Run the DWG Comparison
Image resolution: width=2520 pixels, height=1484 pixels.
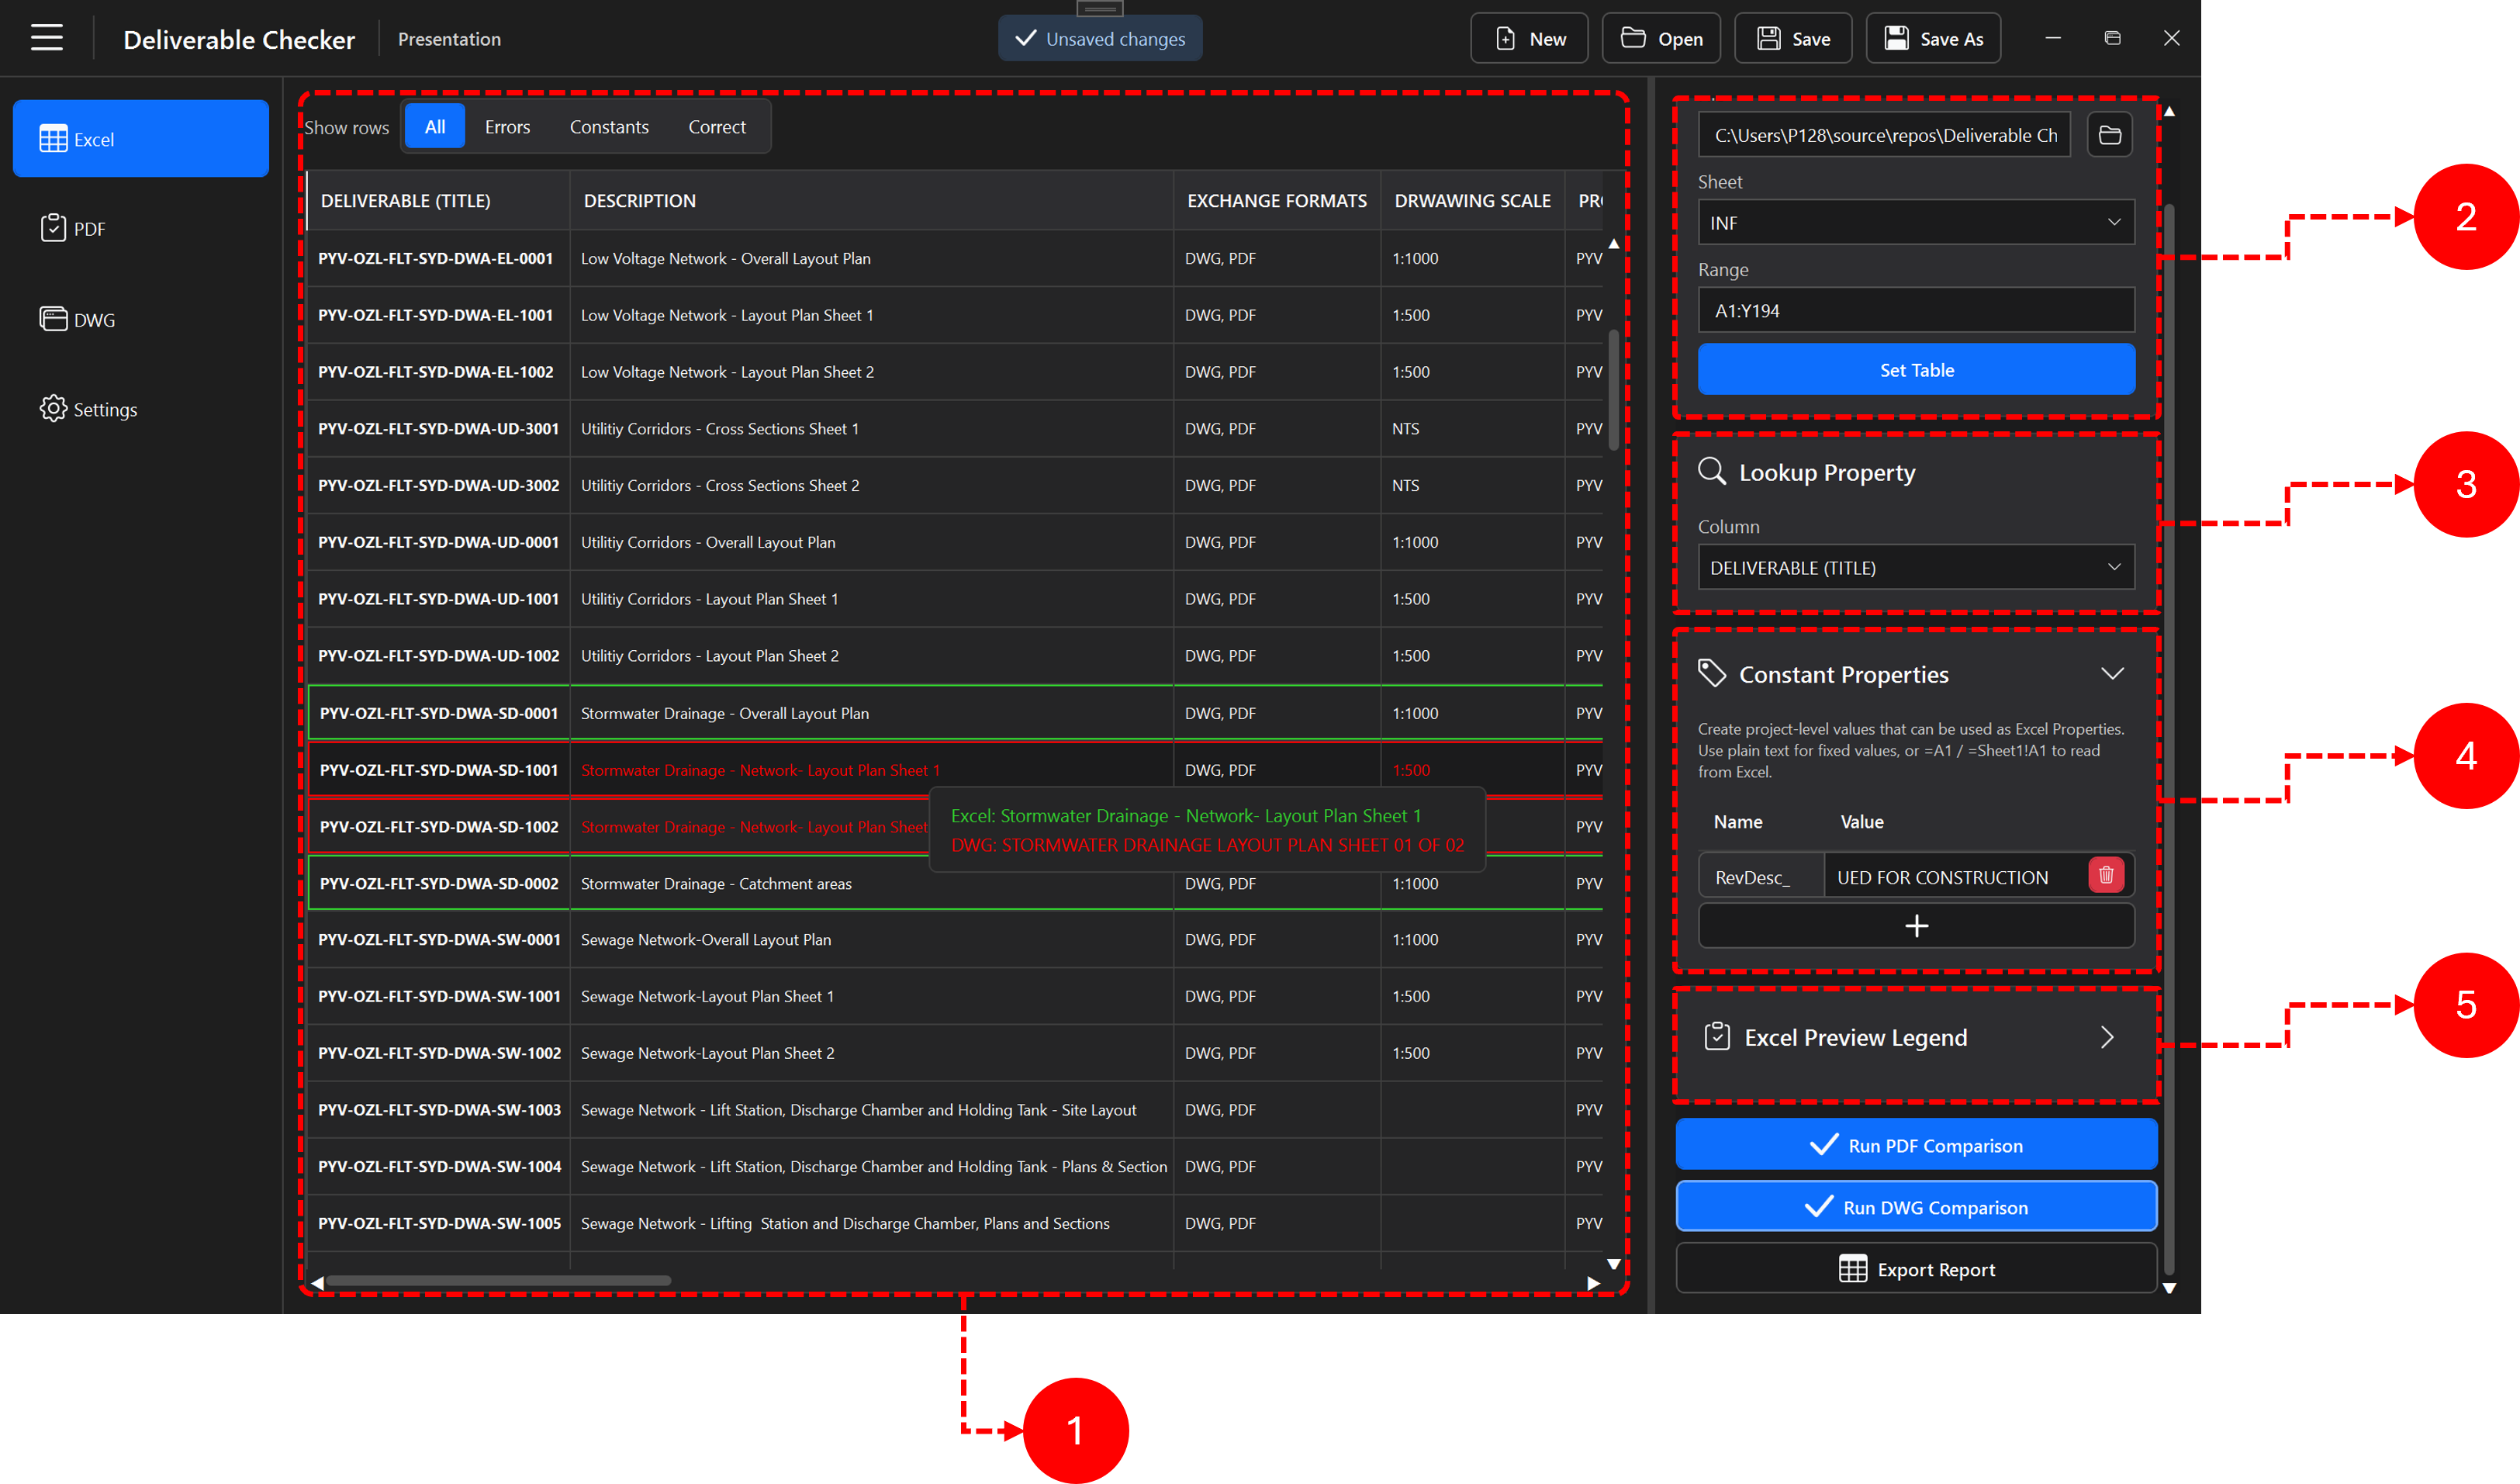point(1916,1207)
